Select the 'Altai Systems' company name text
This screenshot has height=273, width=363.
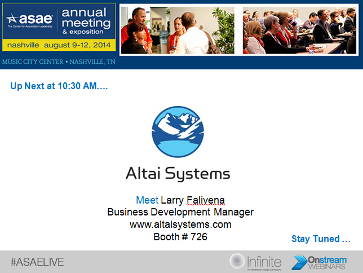(x=178, y=174)
